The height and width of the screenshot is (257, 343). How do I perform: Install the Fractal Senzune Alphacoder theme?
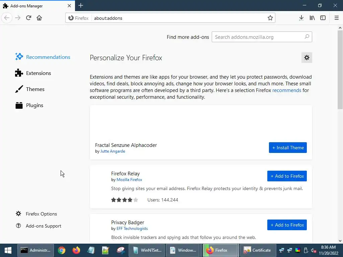pos(288,148)
